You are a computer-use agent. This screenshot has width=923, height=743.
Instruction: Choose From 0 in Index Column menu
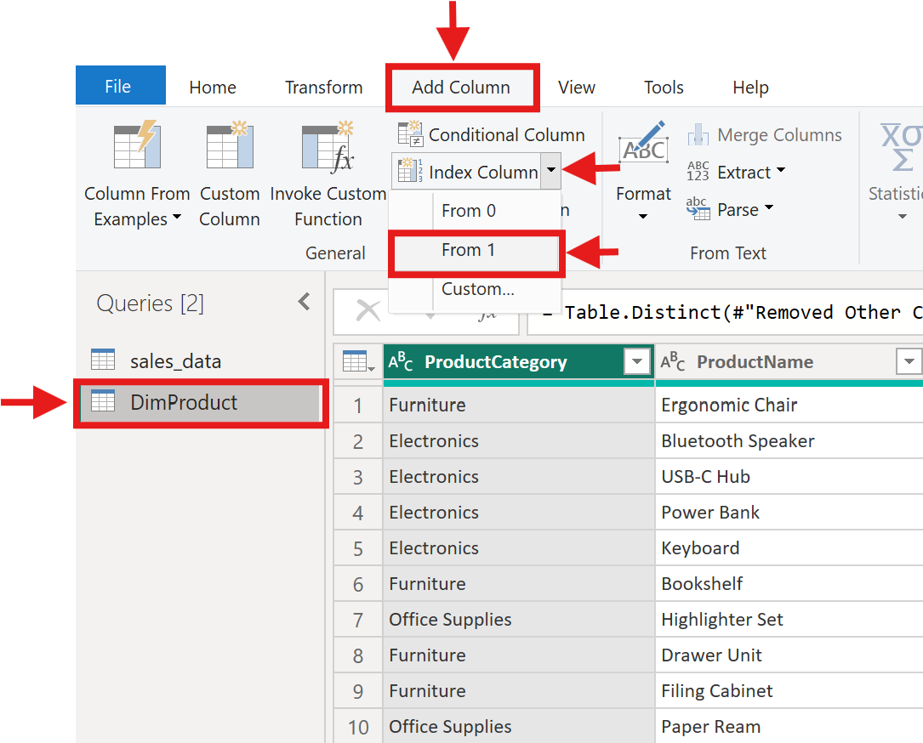pos(475,211)
